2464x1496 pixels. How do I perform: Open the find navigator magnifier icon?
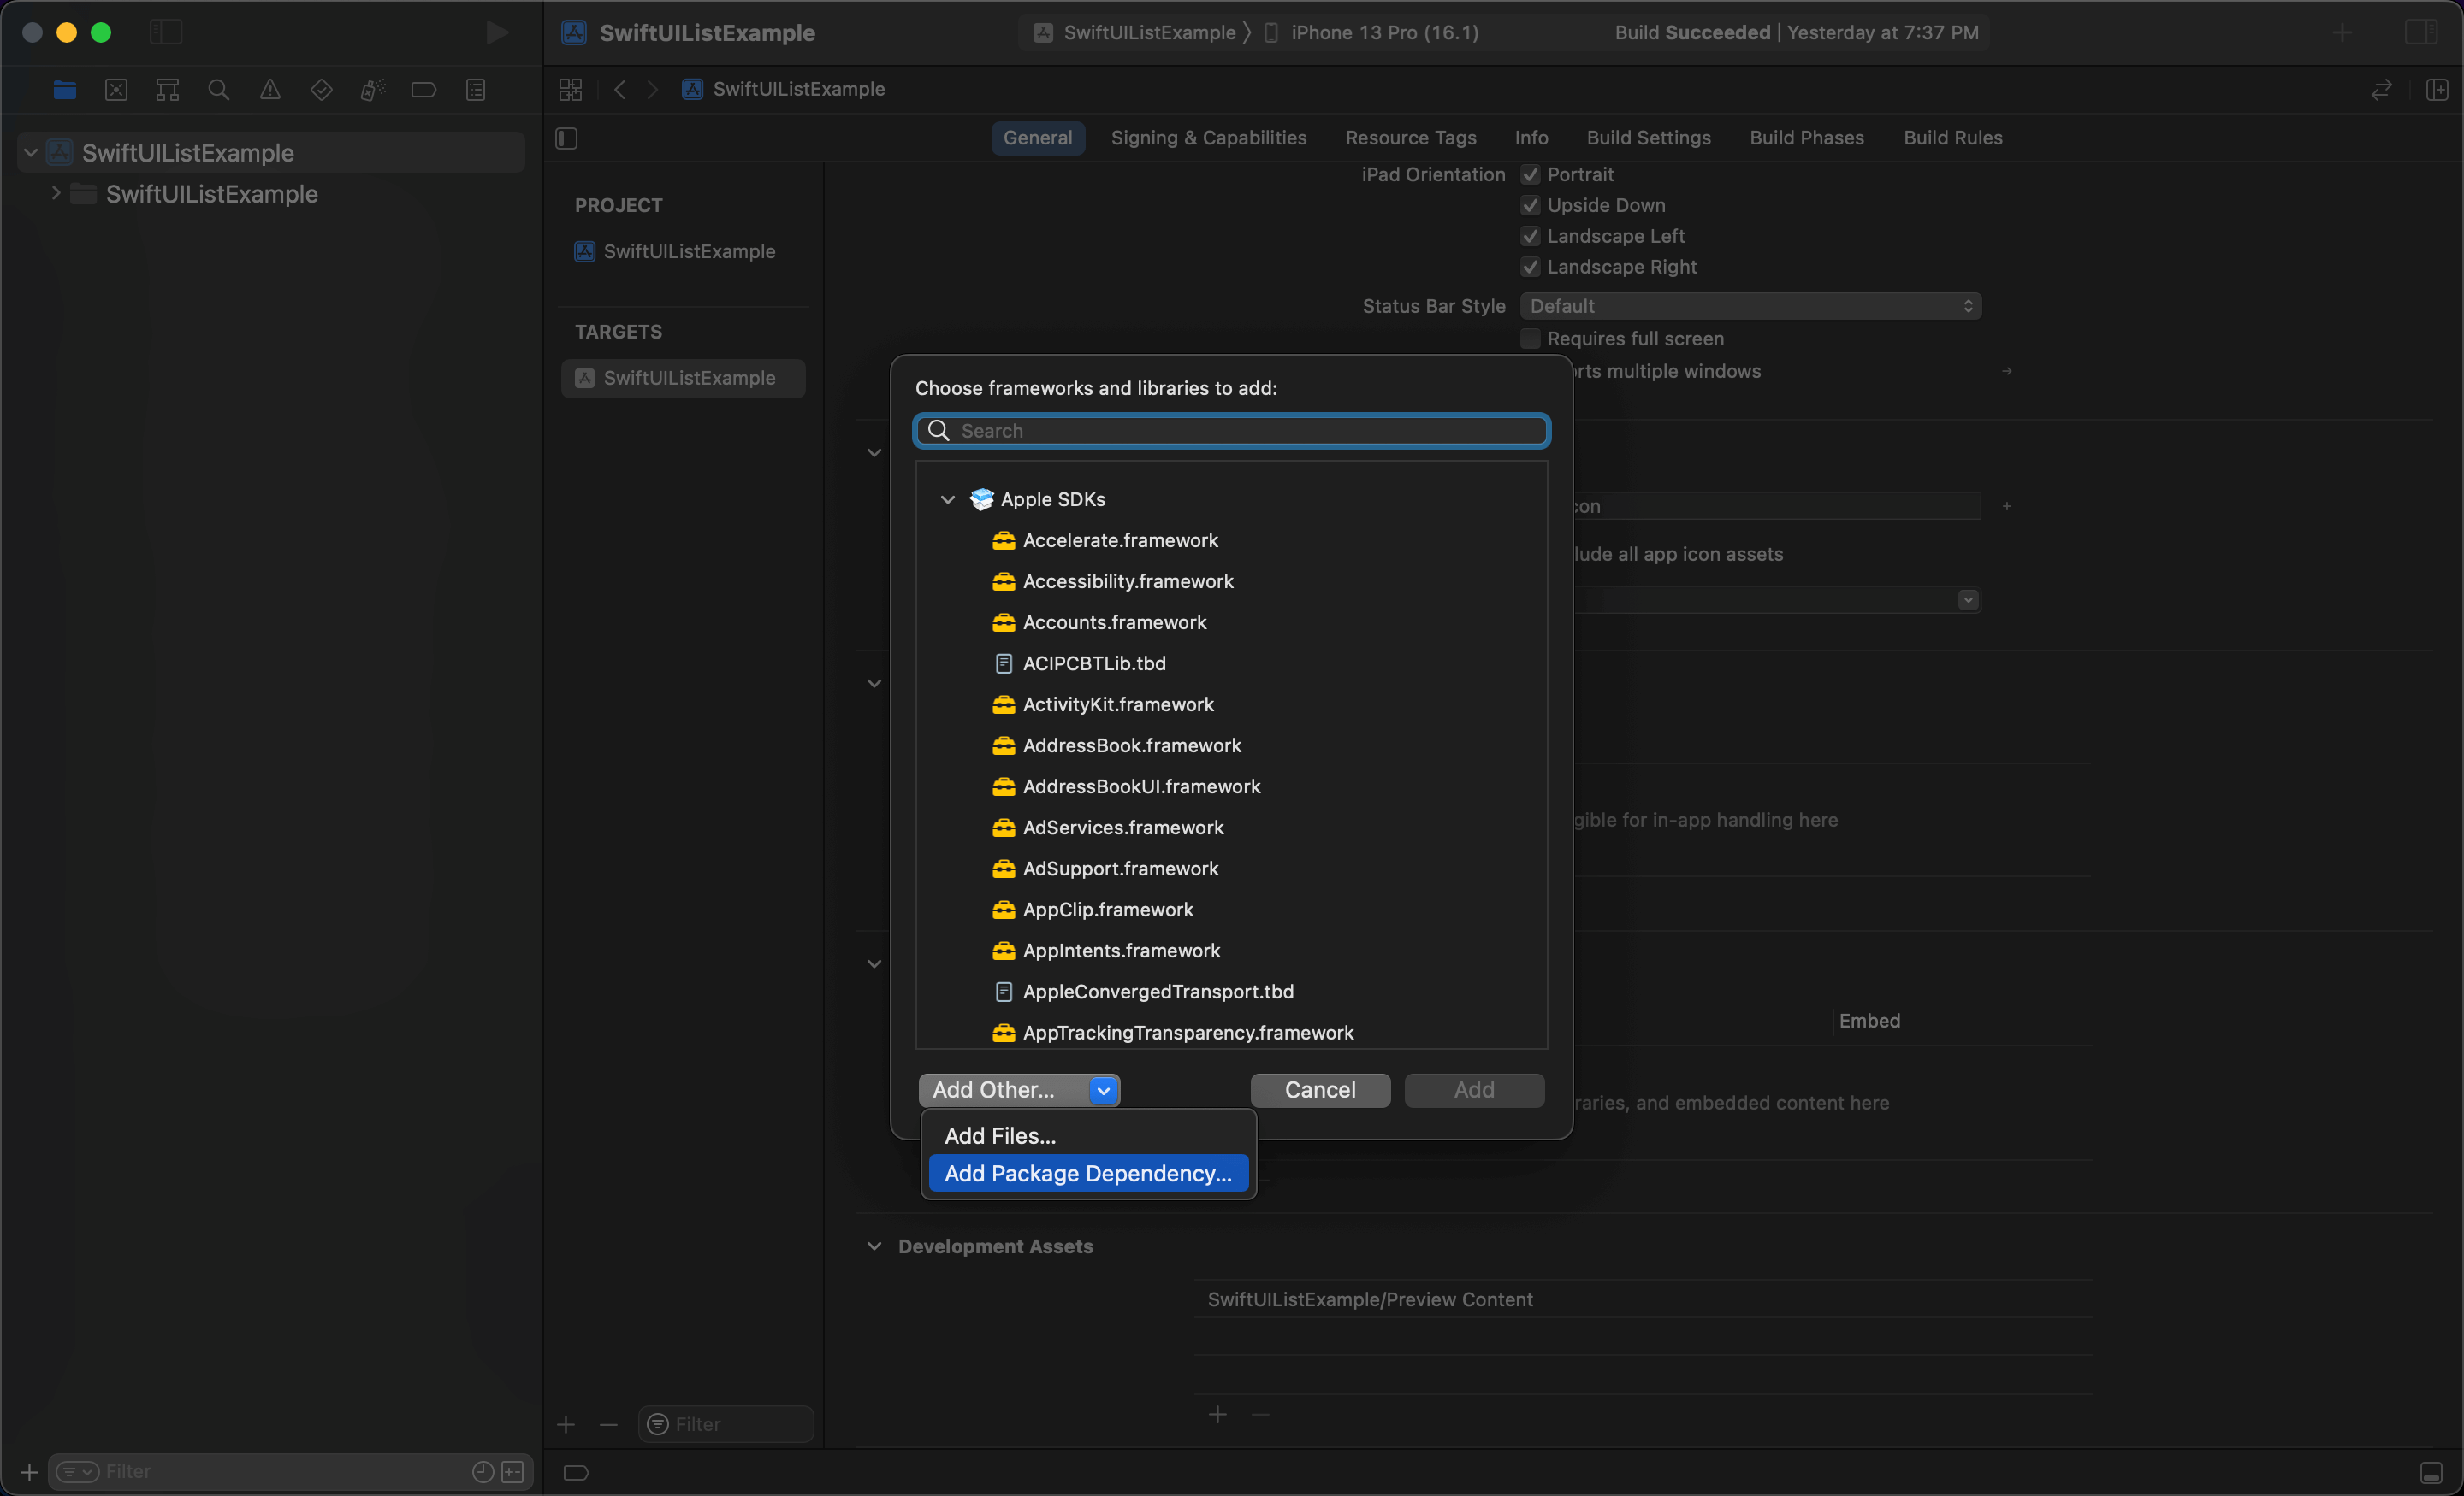click(218, 90)
